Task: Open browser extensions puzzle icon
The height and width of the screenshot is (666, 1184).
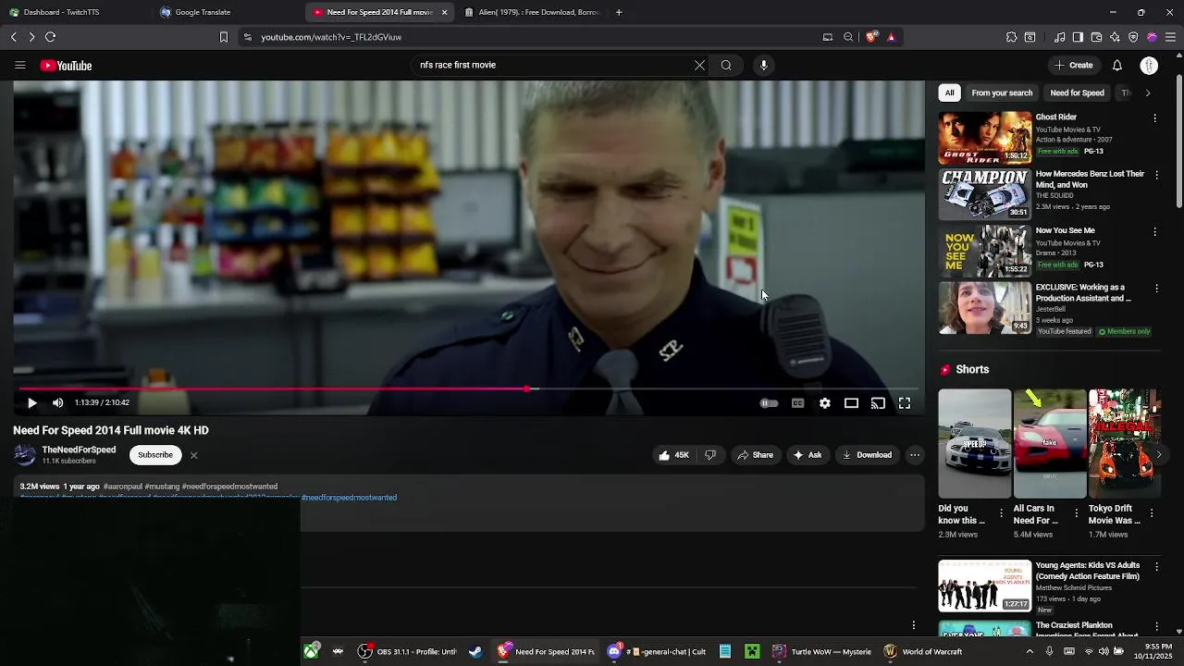Action: click(x=1011, y=37)
